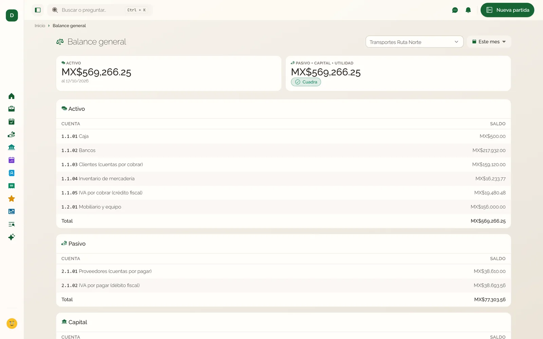Click the green D workspace logo

click(12, 15)
